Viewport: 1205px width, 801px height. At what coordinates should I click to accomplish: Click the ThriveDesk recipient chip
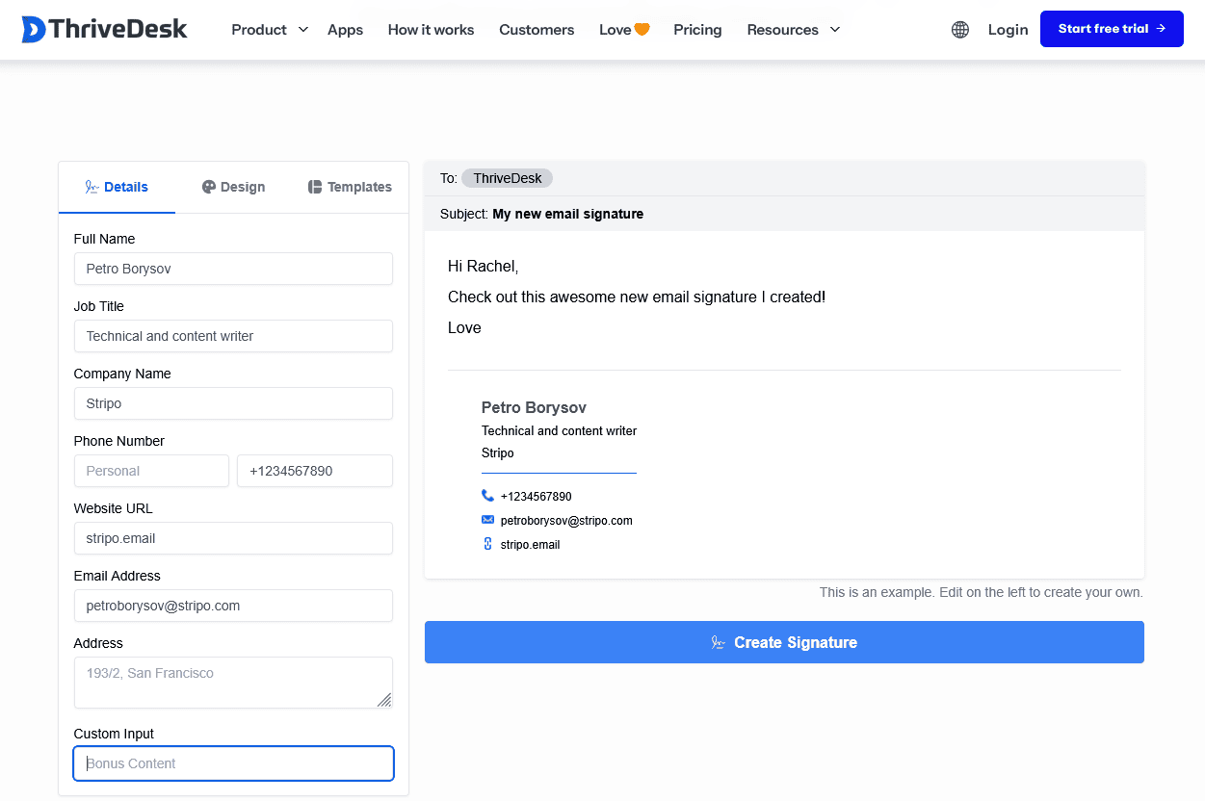[x=508, y=178]
